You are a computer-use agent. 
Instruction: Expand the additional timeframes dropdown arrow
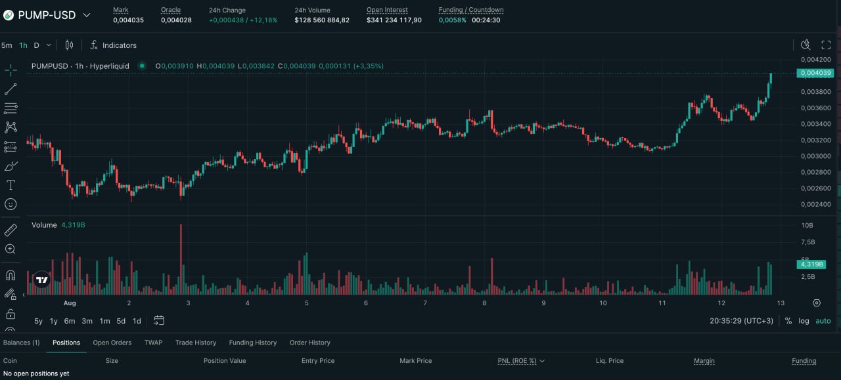(49, 45)
